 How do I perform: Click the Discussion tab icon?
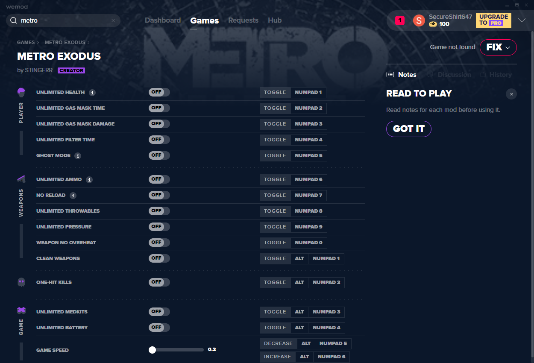point(430,75)
